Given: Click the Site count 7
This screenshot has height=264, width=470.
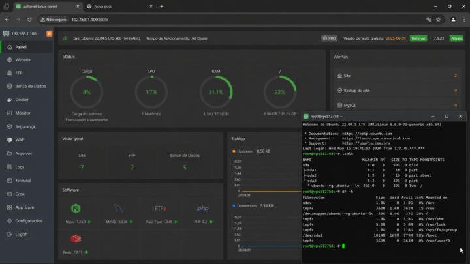Looking at the screenshot, I should coord(82,168).
